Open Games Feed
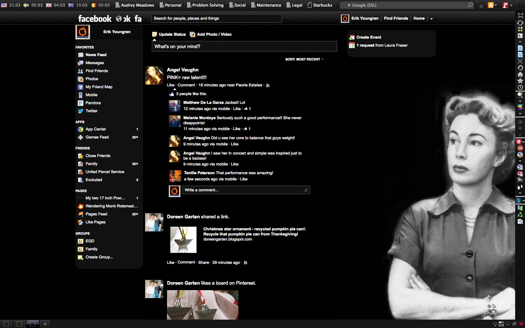The image size is (525, 328). point(97,137)
